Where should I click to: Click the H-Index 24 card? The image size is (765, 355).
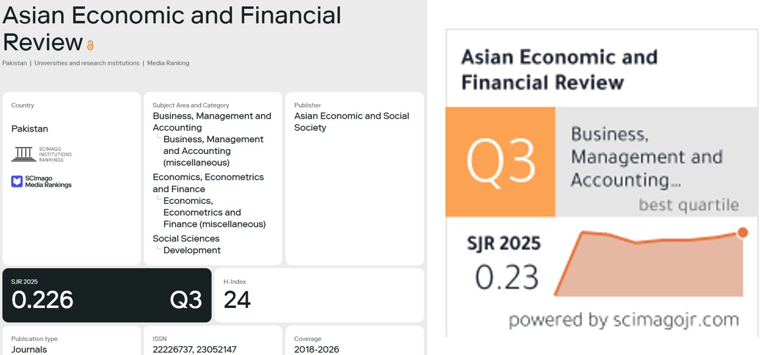pos(319,296)
